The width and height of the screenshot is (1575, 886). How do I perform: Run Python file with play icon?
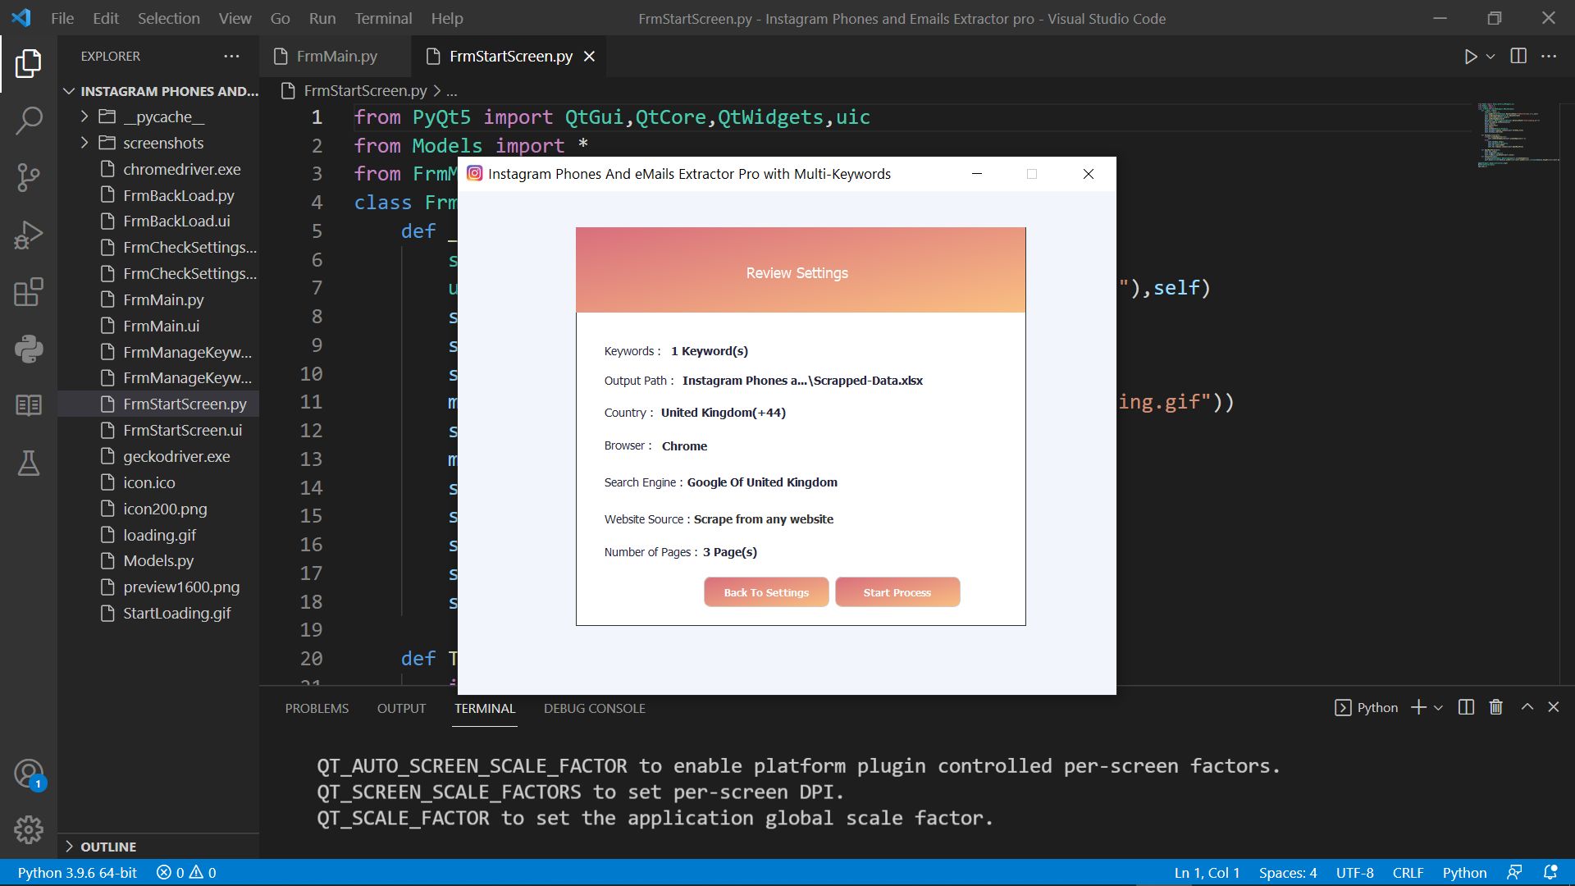coord(1471,57)
